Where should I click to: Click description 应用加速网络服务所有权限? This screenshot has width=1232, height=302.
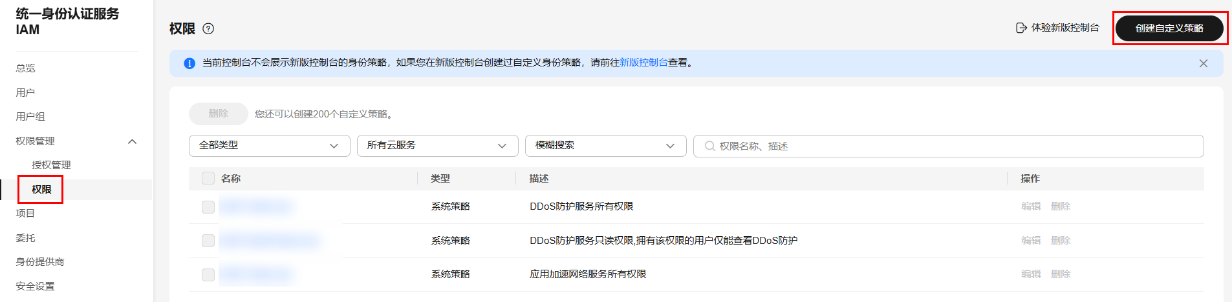[588, 274]
